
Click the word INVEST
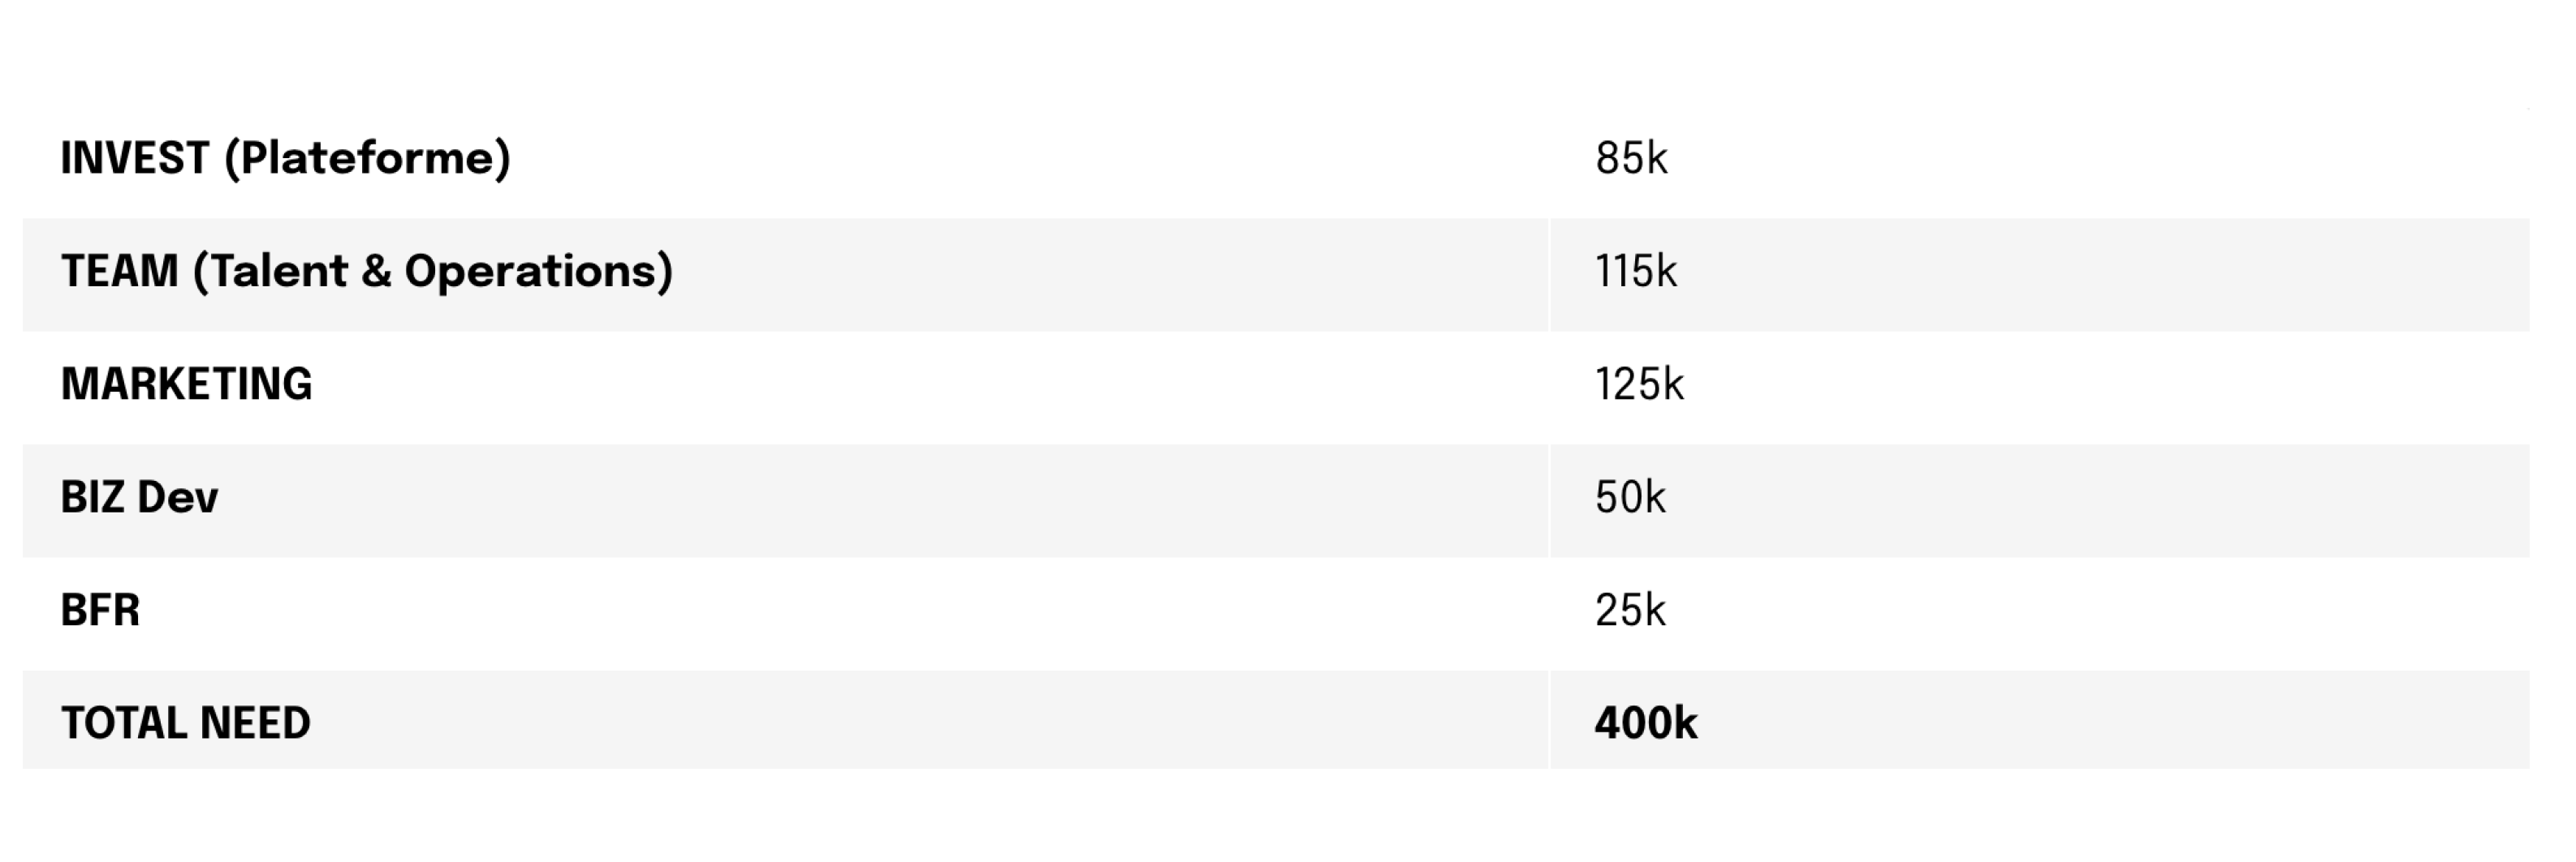(x=135, y=159)
